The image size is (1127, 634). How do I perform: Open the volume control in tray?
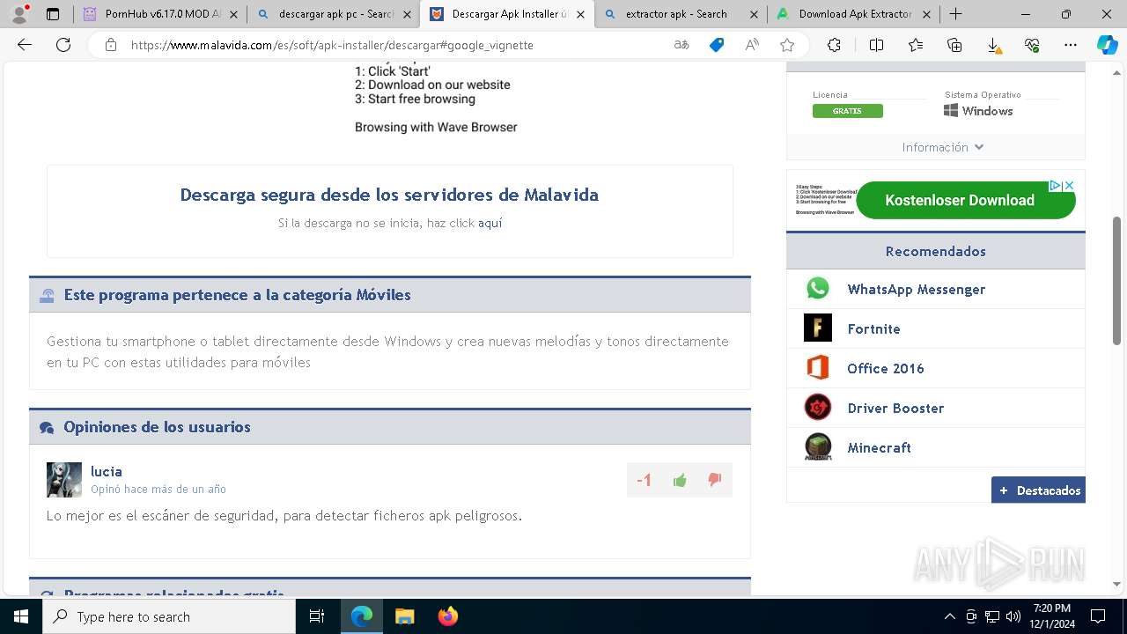click(1013, 616)
